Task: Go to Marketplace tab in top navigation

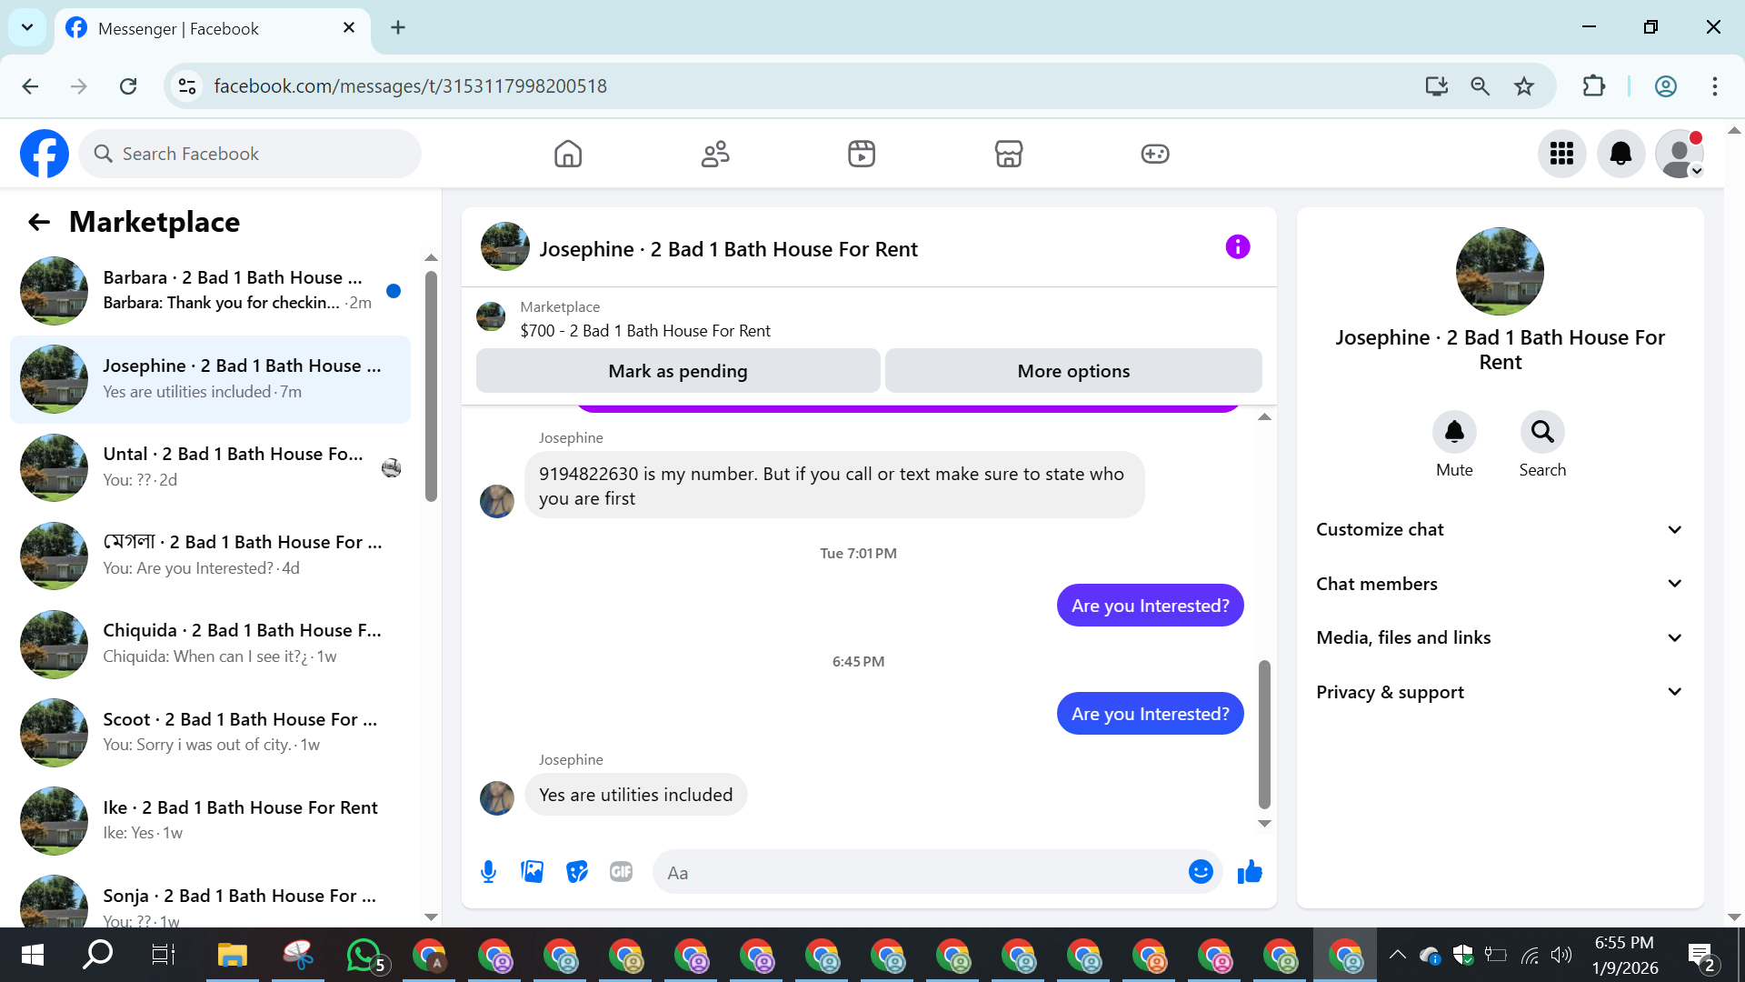Action: (1009, 154)
